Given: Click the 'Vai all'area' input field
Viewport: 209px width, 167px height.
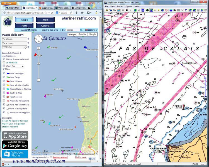Looking at the screenshot, I should pos(14,39).
